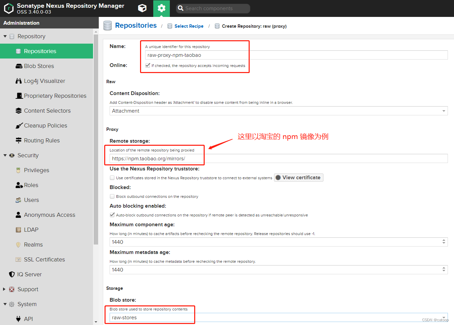Click the sidebar vertical scrollbar
This screenshot has width=454, height=325.
pos(96,139)
